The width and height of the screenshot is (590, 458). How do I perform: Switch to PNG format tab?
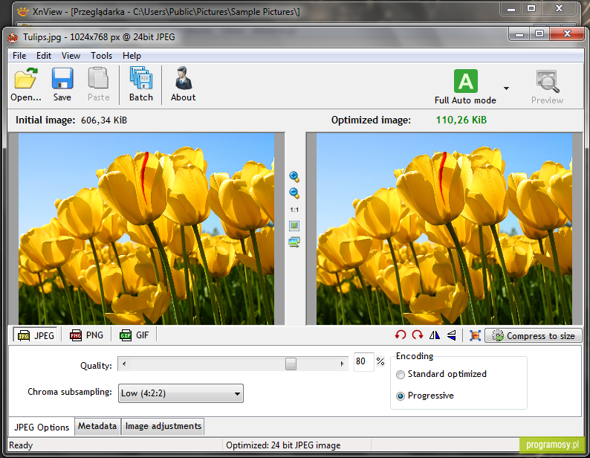86,335
